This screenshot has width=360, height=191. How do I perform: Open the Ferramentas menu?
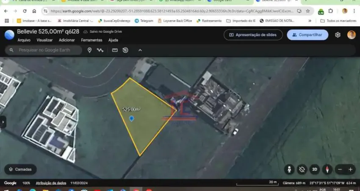click(91, 40)
